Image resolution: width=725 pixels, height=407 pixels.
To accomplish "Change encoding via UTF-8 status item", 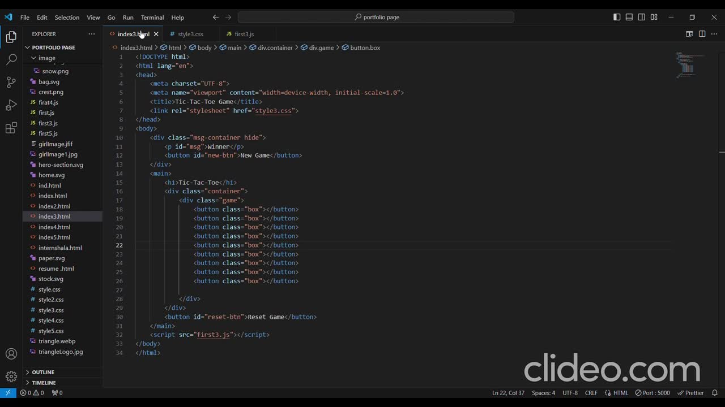I will tap(570, 393).
